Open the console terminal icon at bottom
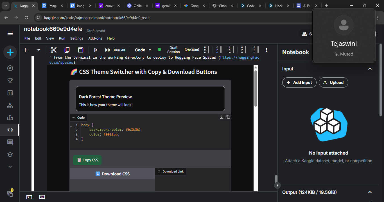Screen dimensions: 384x202 click(29, 197)
